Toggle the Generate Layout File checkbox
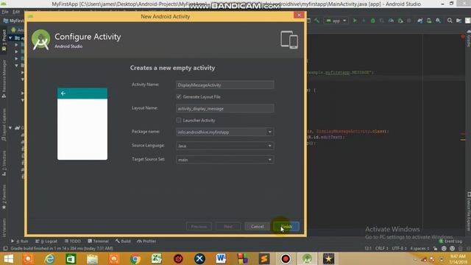The height and width of the screenshot is (265, 471). pyautogui.click(x=179, y=96)
